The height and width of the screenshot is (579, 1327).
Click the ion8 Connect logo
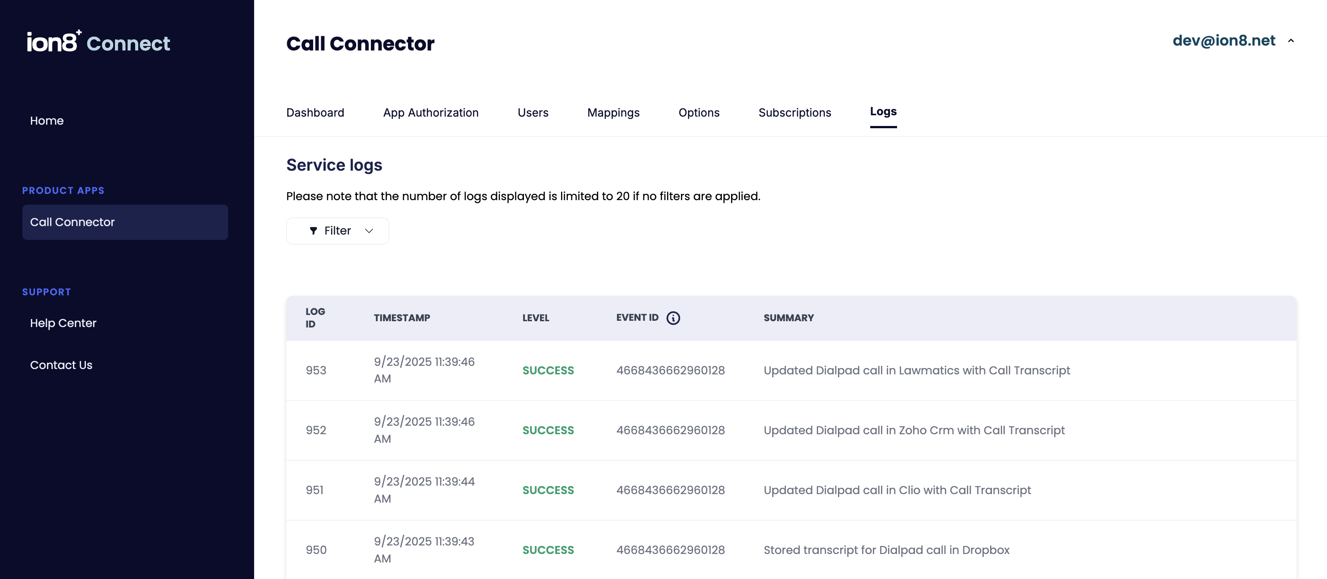click(98, 42)
